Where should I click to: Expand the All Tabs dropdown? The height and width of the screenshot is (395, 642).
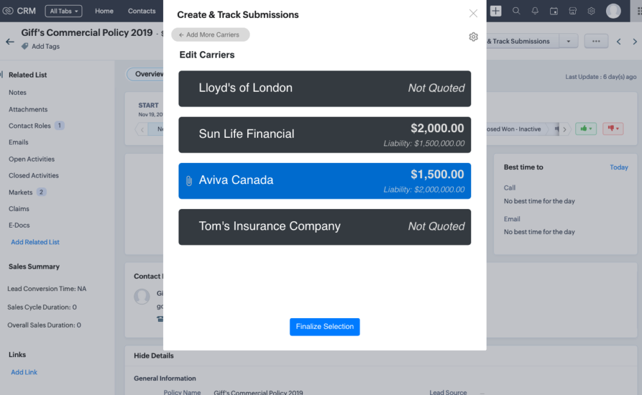(x=64, y=11)
